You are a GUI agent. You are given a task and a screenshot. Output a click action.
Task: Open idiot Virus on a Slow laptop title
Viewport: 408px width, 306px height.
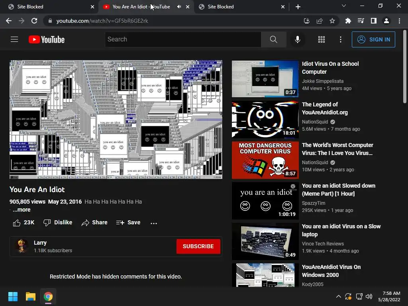point(341,230)
